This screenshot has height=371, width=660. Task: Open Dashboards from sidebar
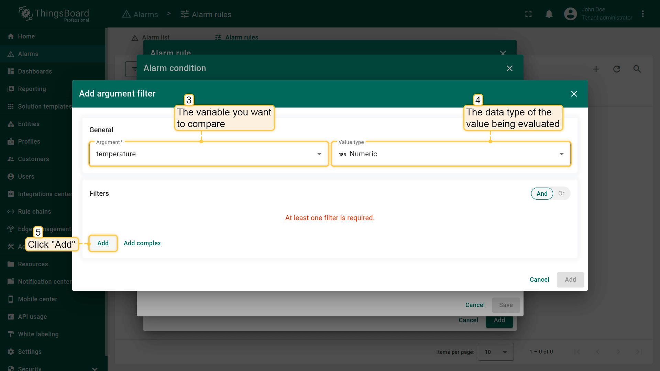tap(35, 71)
